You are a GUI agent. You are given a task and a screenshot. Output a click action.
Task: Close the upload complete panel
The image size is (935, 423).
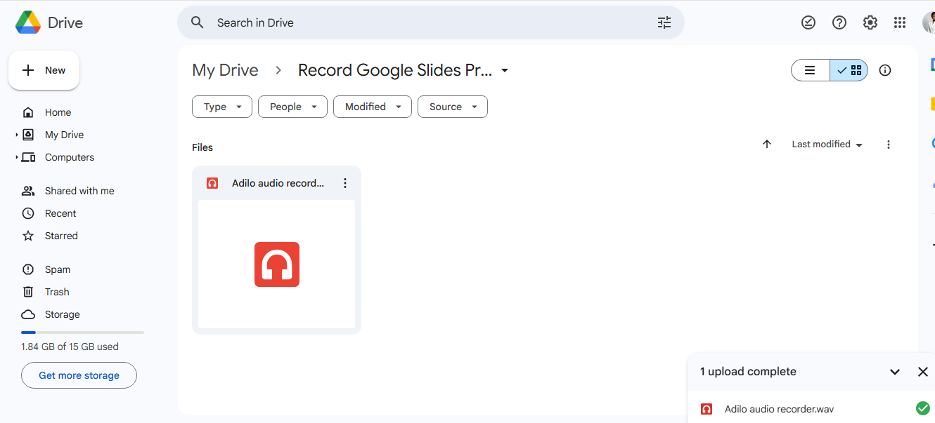pos(923,372)
